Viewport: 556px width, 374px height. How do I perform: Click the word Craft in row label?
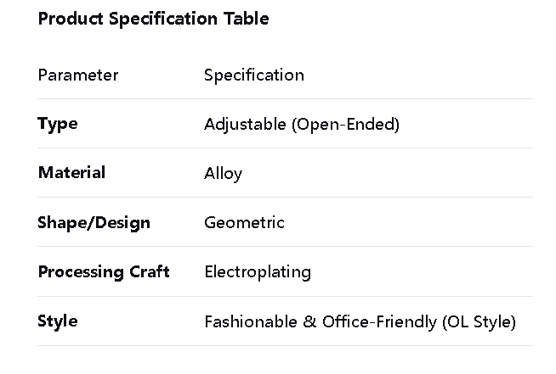pyautogui.click(x=150, y=272)
